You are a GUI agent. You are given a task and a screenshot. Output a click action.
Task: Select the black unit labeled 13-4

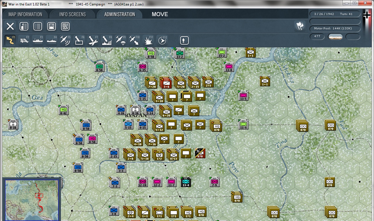coord(186,182)
